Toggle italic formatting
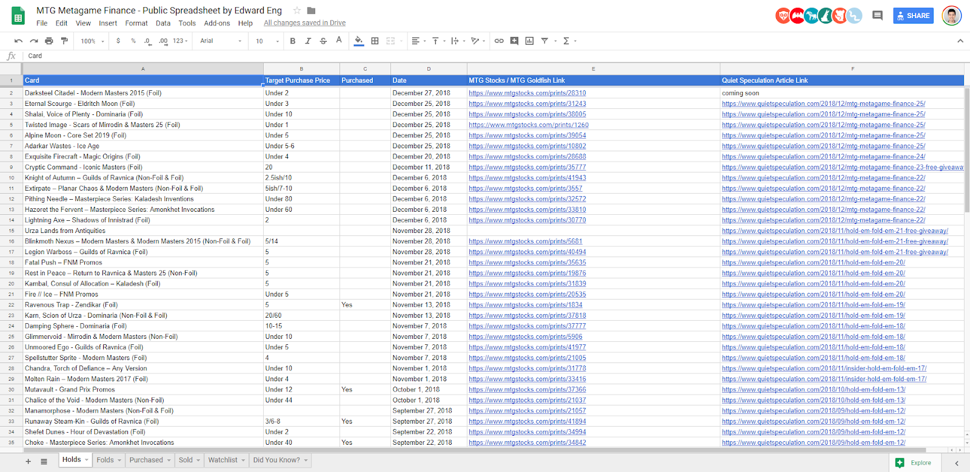The image size is (970, 472). pyautogui.click(x=308, y=41)
